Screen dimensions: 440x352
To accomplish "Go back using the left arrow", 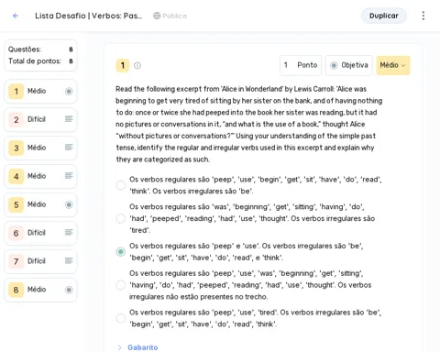I will [x=16, y=16].
